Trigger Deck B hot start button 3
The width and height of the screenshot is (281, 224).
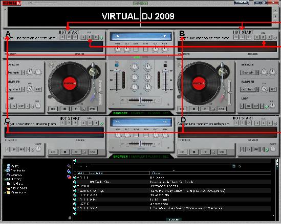point(249,37)
